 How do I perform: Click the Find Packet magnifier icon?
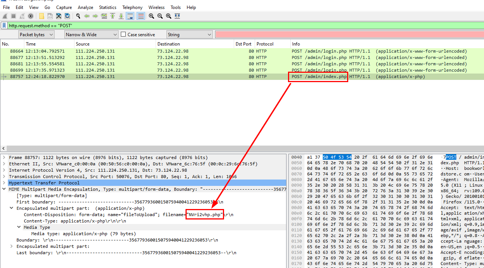click(78, 16)
